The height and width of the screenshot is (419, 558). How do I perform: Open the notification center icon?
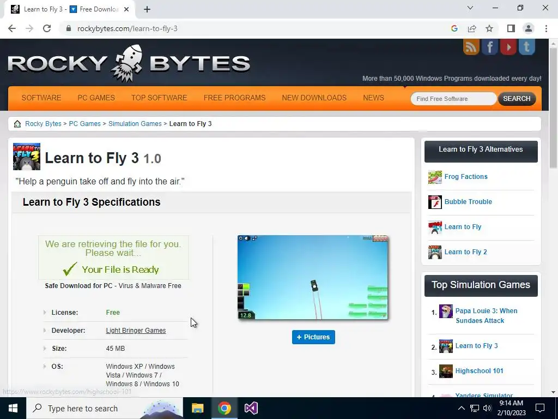(x=540, y=408)
